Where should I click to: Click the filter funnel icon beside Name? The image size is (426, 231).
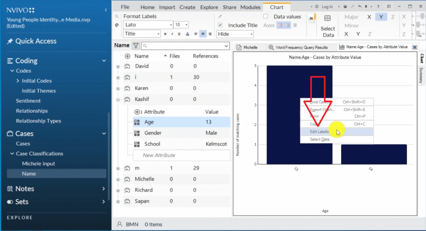pyautogui.click(x=136, y=46)
